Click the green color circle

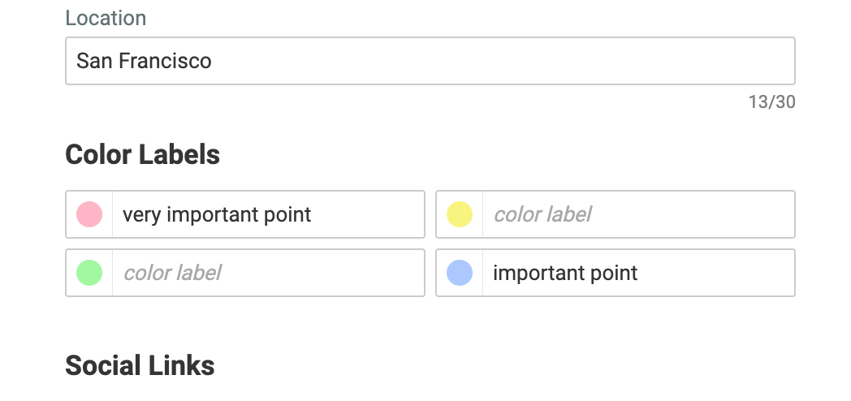[x=89, y=273]
